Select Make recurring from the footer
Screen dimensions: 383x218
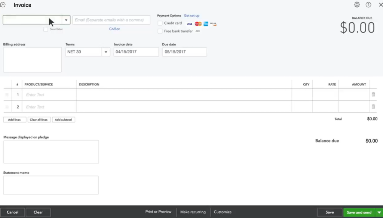(x=193, y=212)
